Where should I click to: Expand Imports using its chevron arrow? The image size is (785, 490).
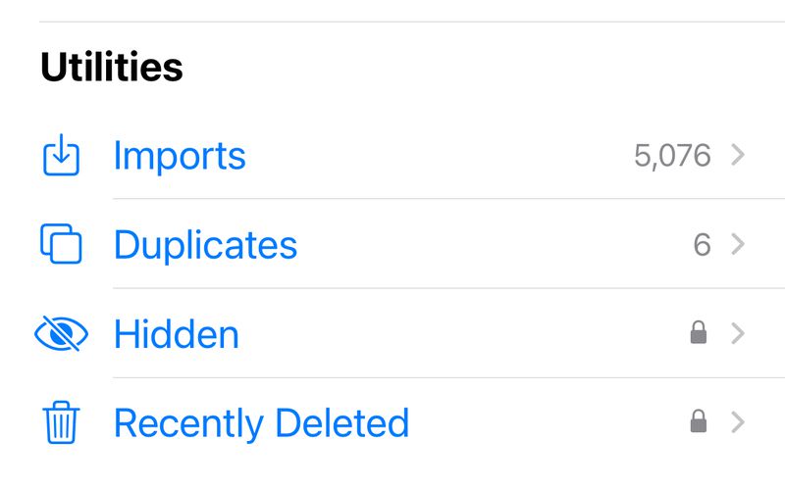(x=738, y=156)
